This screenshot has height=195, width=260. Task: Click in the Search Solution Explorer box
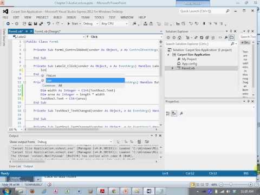point(198,44)
